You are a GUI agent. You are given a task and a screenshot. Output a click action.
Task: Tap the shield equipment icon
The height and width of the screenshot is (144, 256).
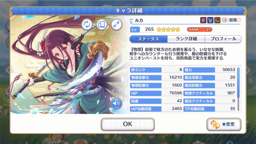pos(203,20)
